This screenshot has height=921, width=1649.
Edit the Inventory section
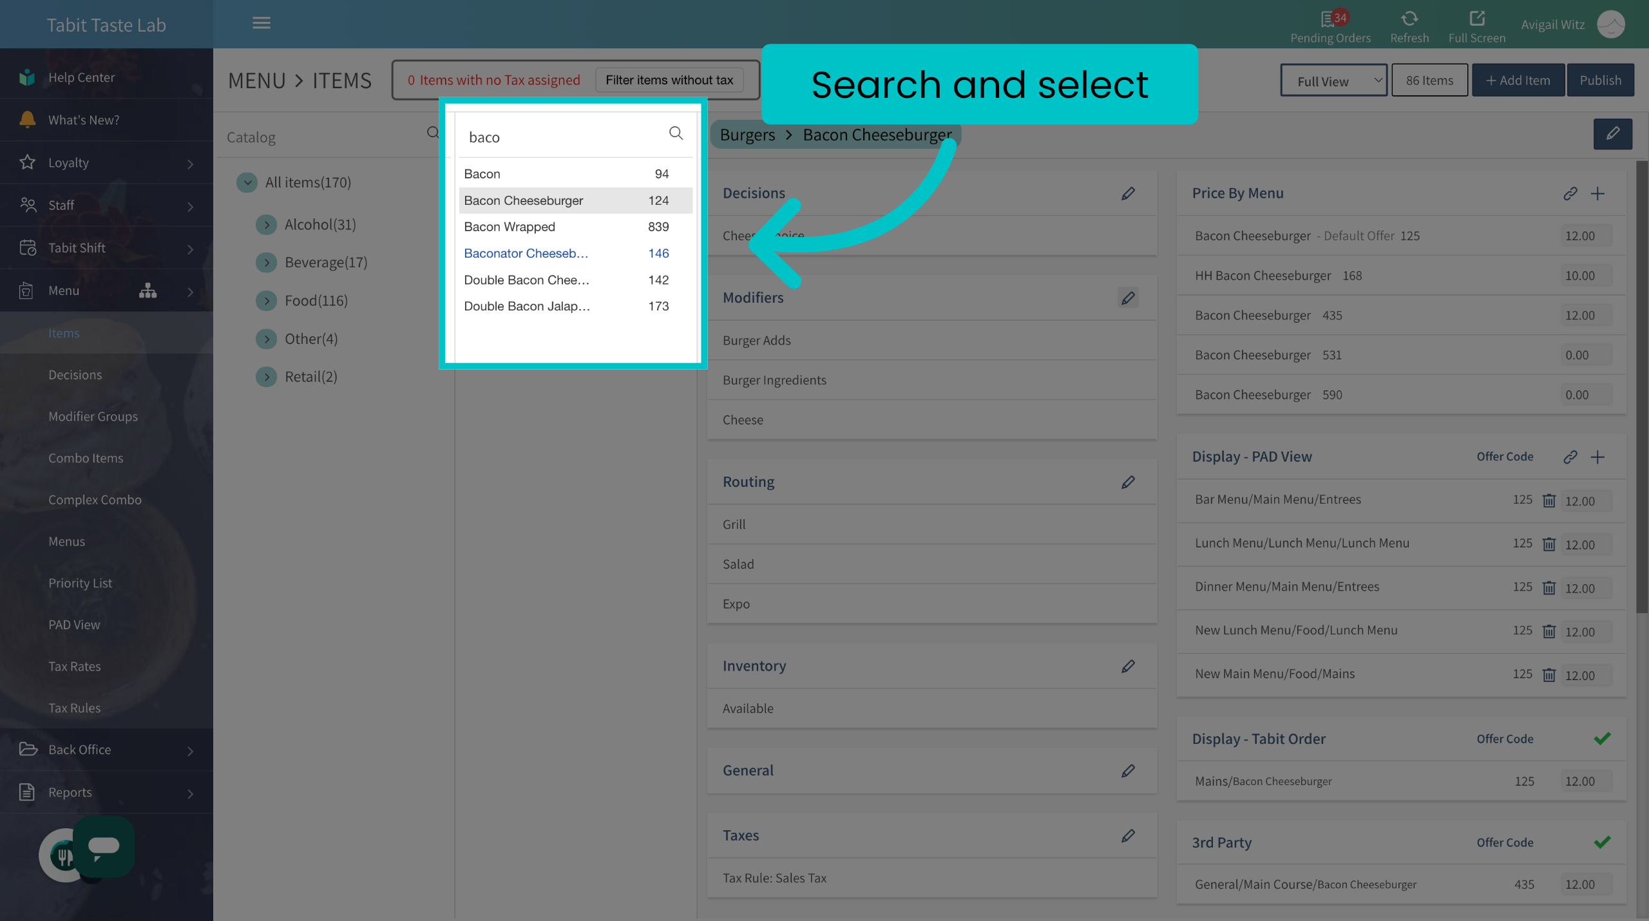click(1128, 666)
